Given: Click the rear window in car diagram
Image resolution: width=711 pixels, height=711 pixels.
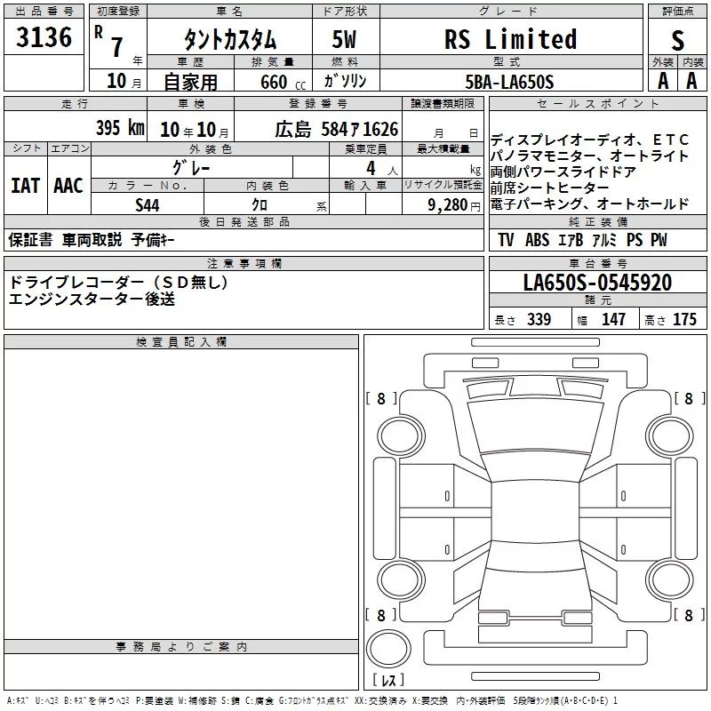Looking at the screenshot, I should (x=535, y=555).
